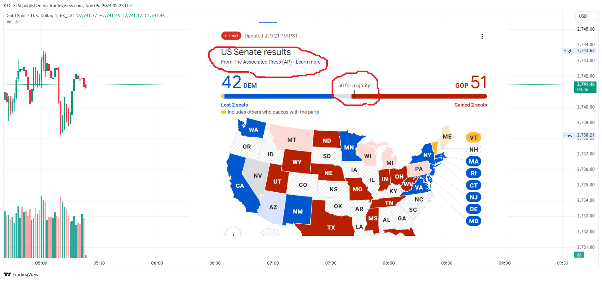
Task: Click Texas on the Senate map
Action: click(331, 227)
